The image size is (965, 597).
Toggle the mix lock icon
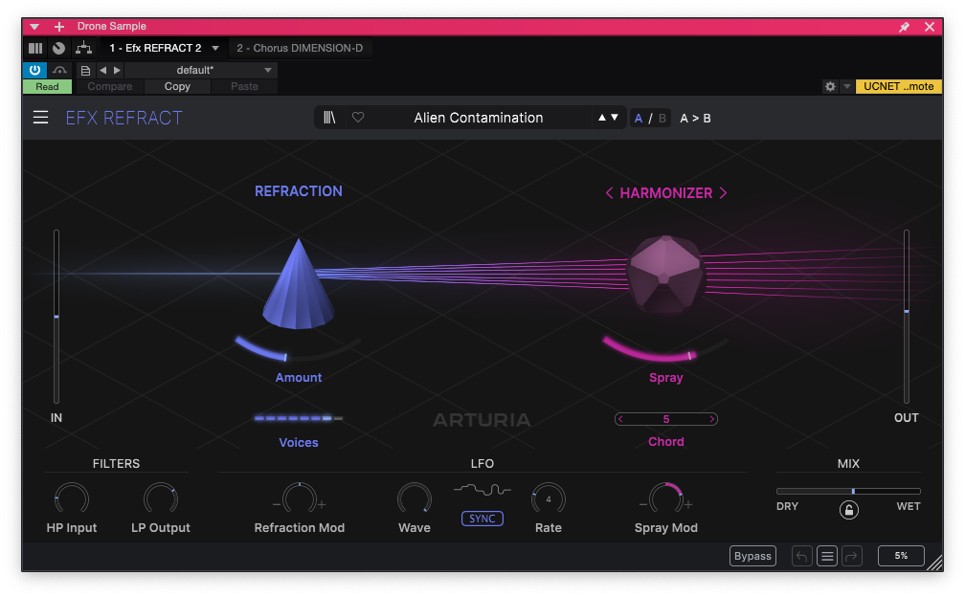[x=848, y=510]
